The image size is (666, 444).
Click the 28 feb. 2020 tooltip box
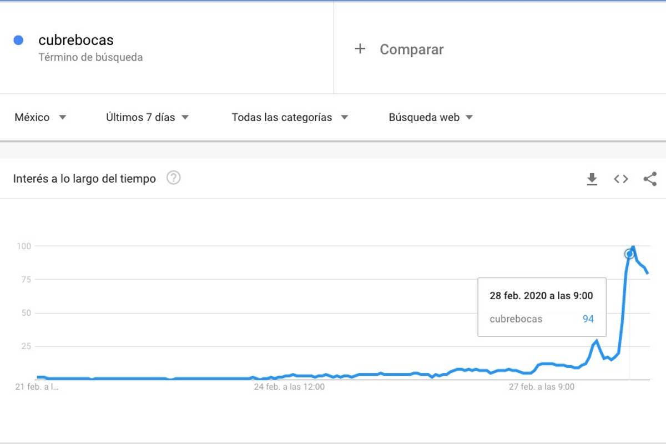coord(542,306)
